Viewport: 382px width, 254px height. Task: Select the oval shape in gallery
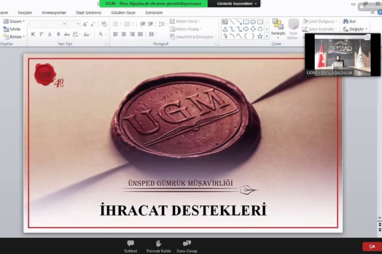tap(253, 22)
